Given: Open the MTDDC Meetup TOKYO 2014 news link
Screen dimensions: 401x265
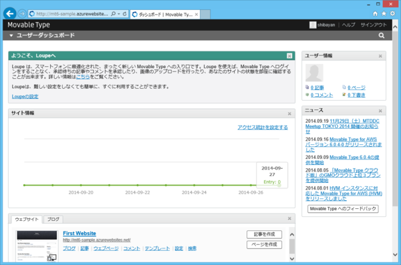Looking at the screenshot, I should pyautogui.click(x=342, y=126).
